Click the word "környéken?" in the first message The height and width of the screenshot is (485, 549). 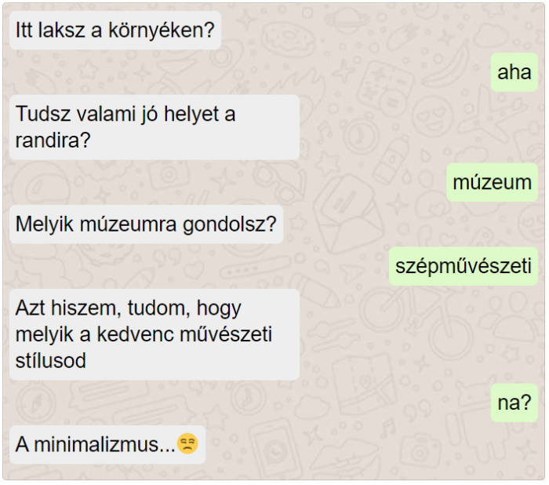click(x=161, y=30)
